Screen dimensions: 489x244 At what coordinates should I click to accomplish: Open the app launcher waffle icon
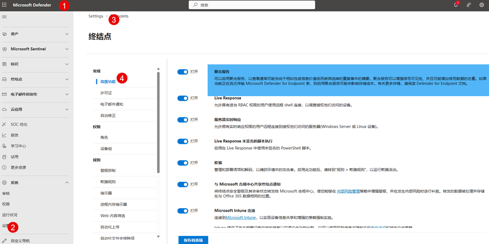point(5,5)
